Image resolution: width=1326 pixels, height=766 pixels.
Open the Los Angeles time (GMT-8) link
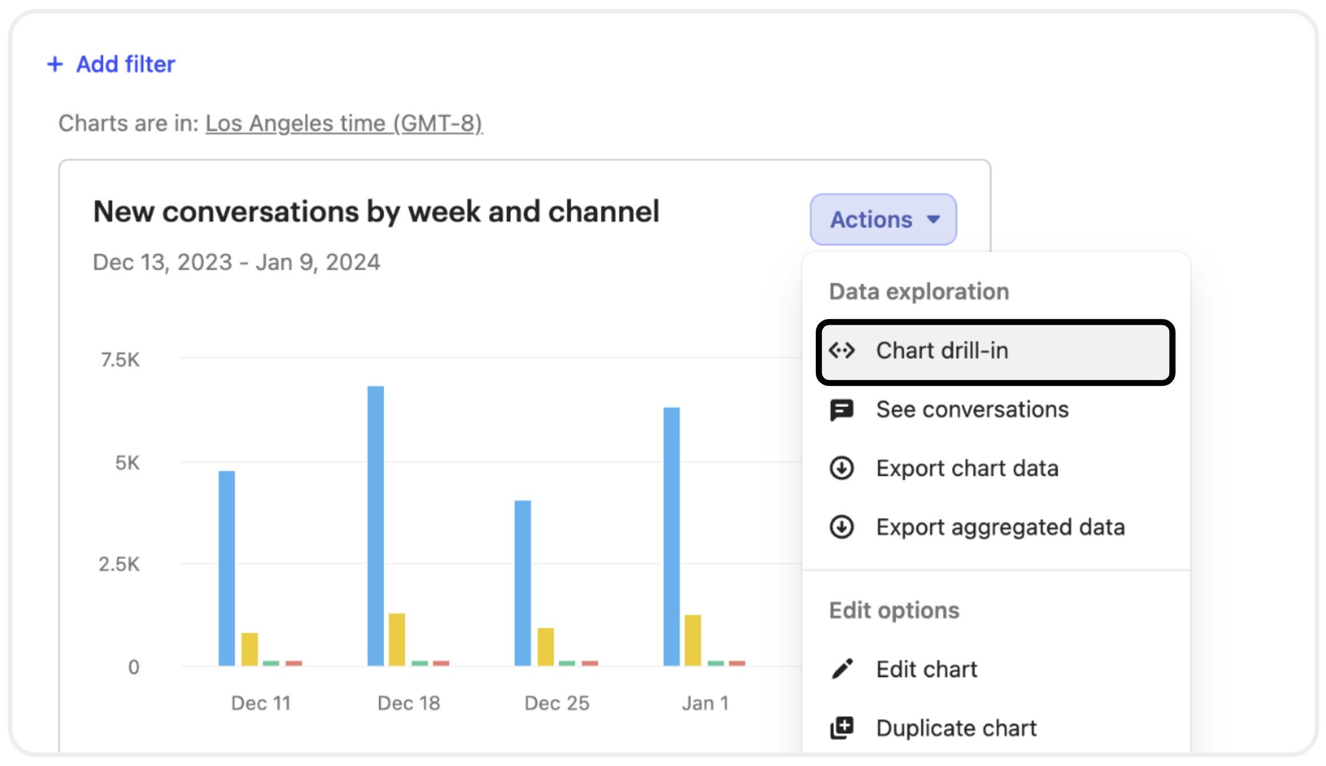pos(344,123)
